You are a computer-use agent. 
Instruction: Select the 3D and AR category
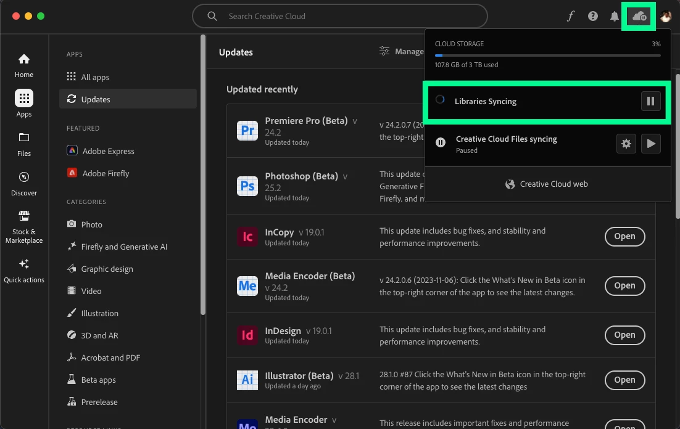[x=128, y=335]
